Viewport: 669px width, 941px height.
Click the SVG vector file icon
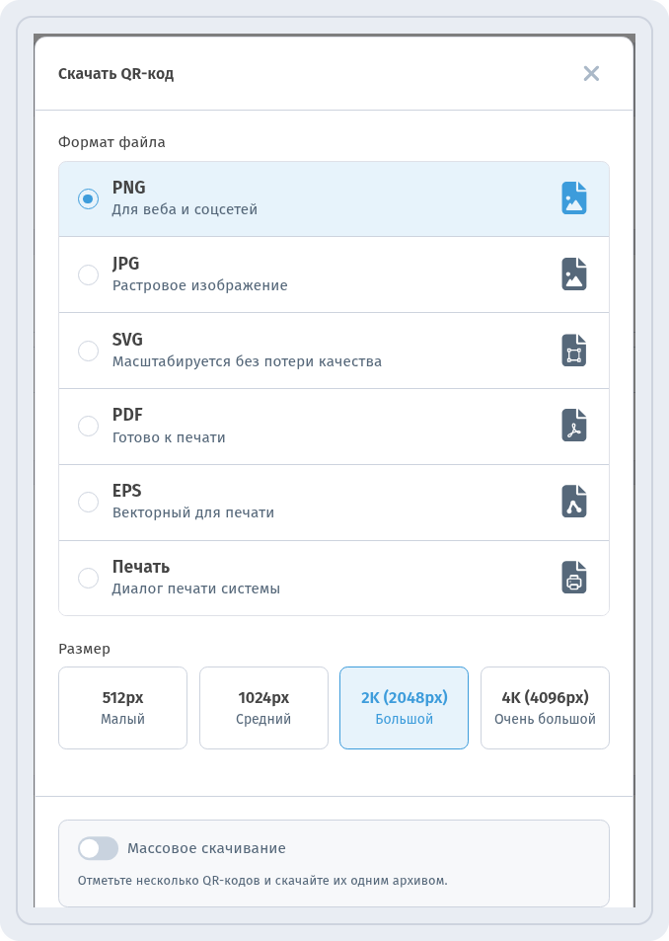(573, 350)
